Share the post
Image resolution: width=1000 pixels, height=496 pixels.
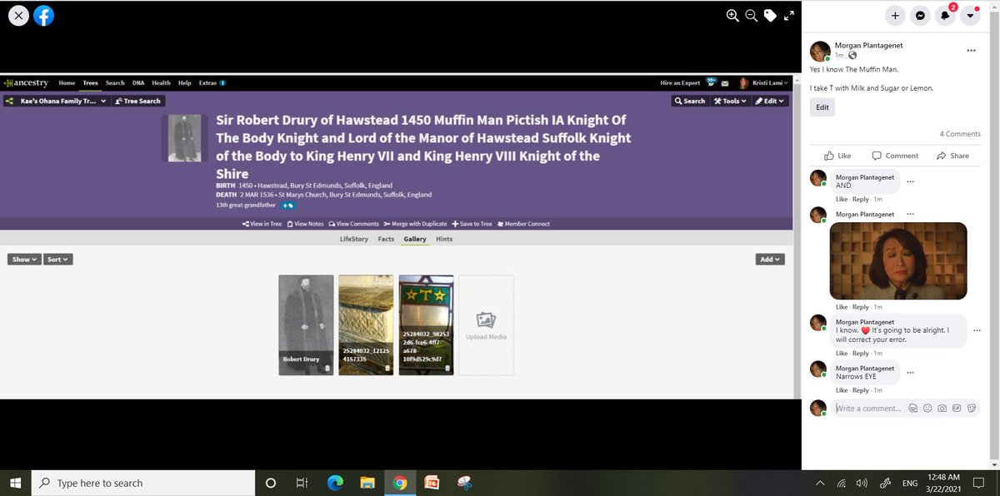coord(952,156)
